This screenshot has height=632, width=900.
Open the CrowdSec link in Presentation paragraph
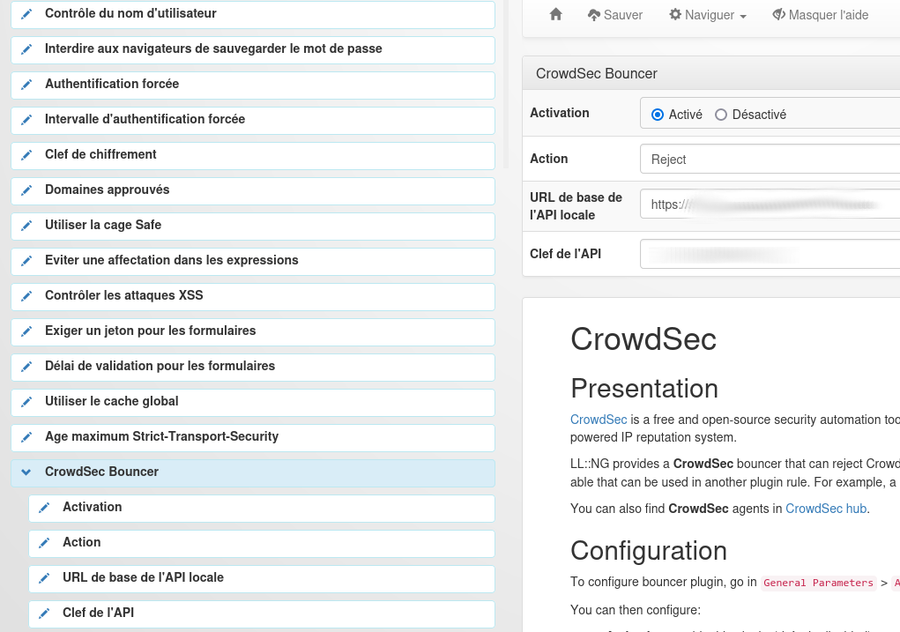598,420
